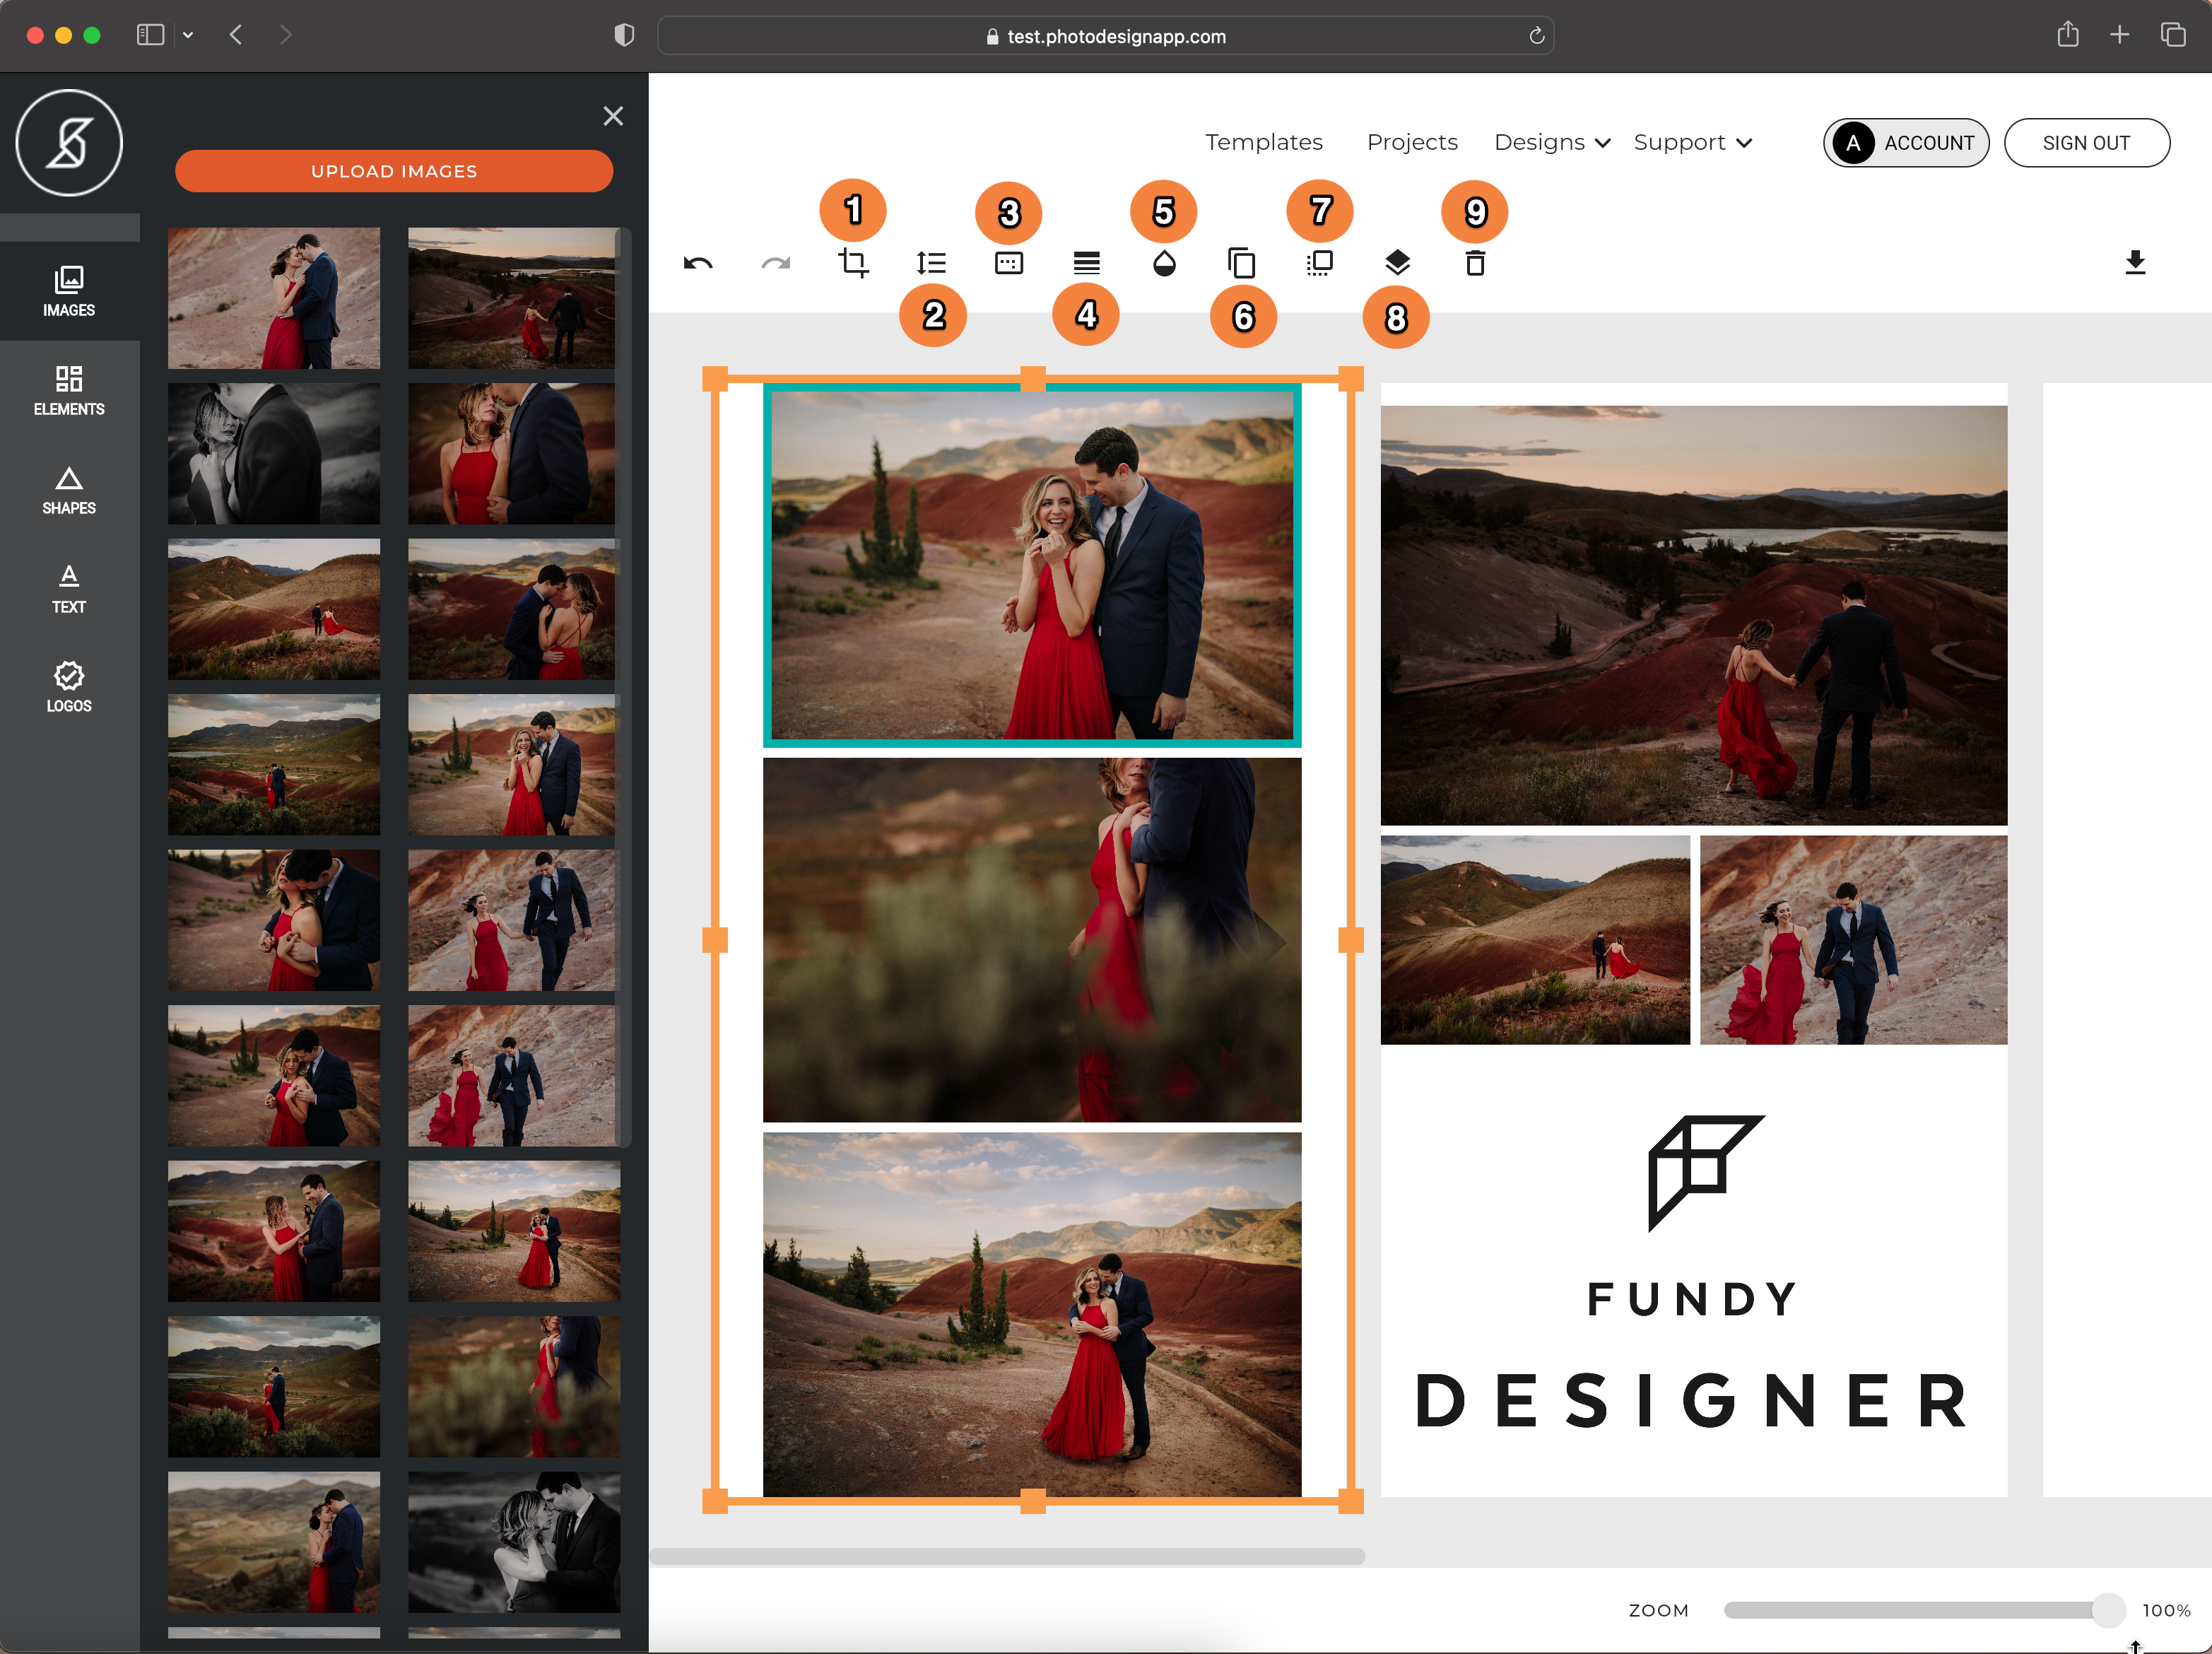Viewport: 2212px width, 1654px height.
Task: Click the bottom-right orange corner handle
Action: (x=1351, y=1500)
